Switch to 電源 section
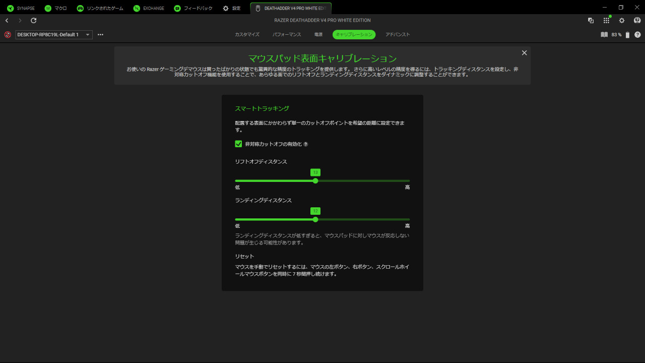 [318, 35]
